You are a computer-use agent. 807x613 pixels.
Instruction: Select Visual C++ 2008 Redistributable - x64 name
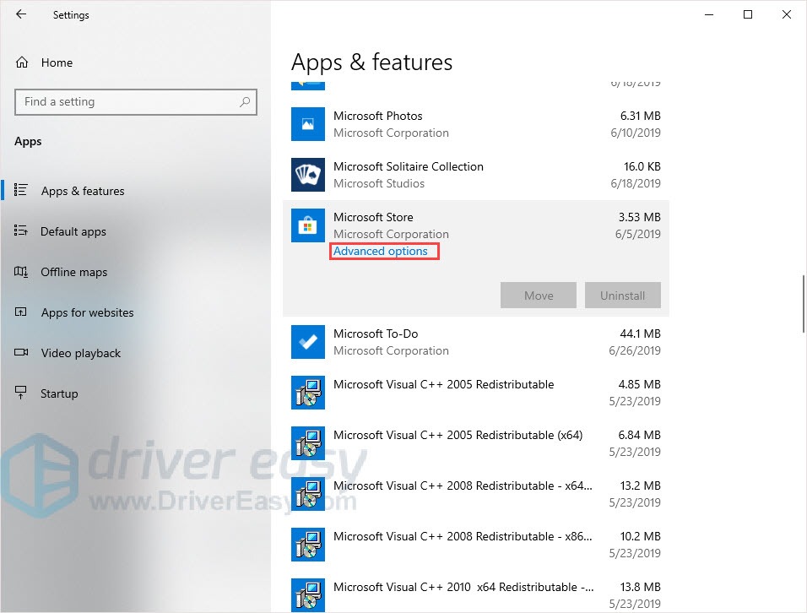[x=463, y=486]
